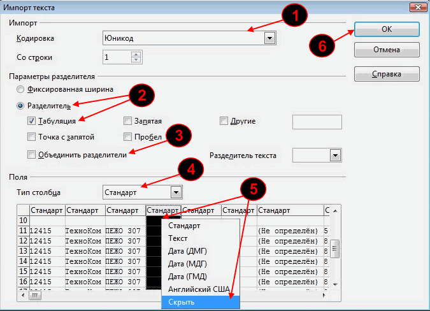Tick the Пробел checkbox
Image resolution: width=430 pixels, height=311 pixels.
128,136
